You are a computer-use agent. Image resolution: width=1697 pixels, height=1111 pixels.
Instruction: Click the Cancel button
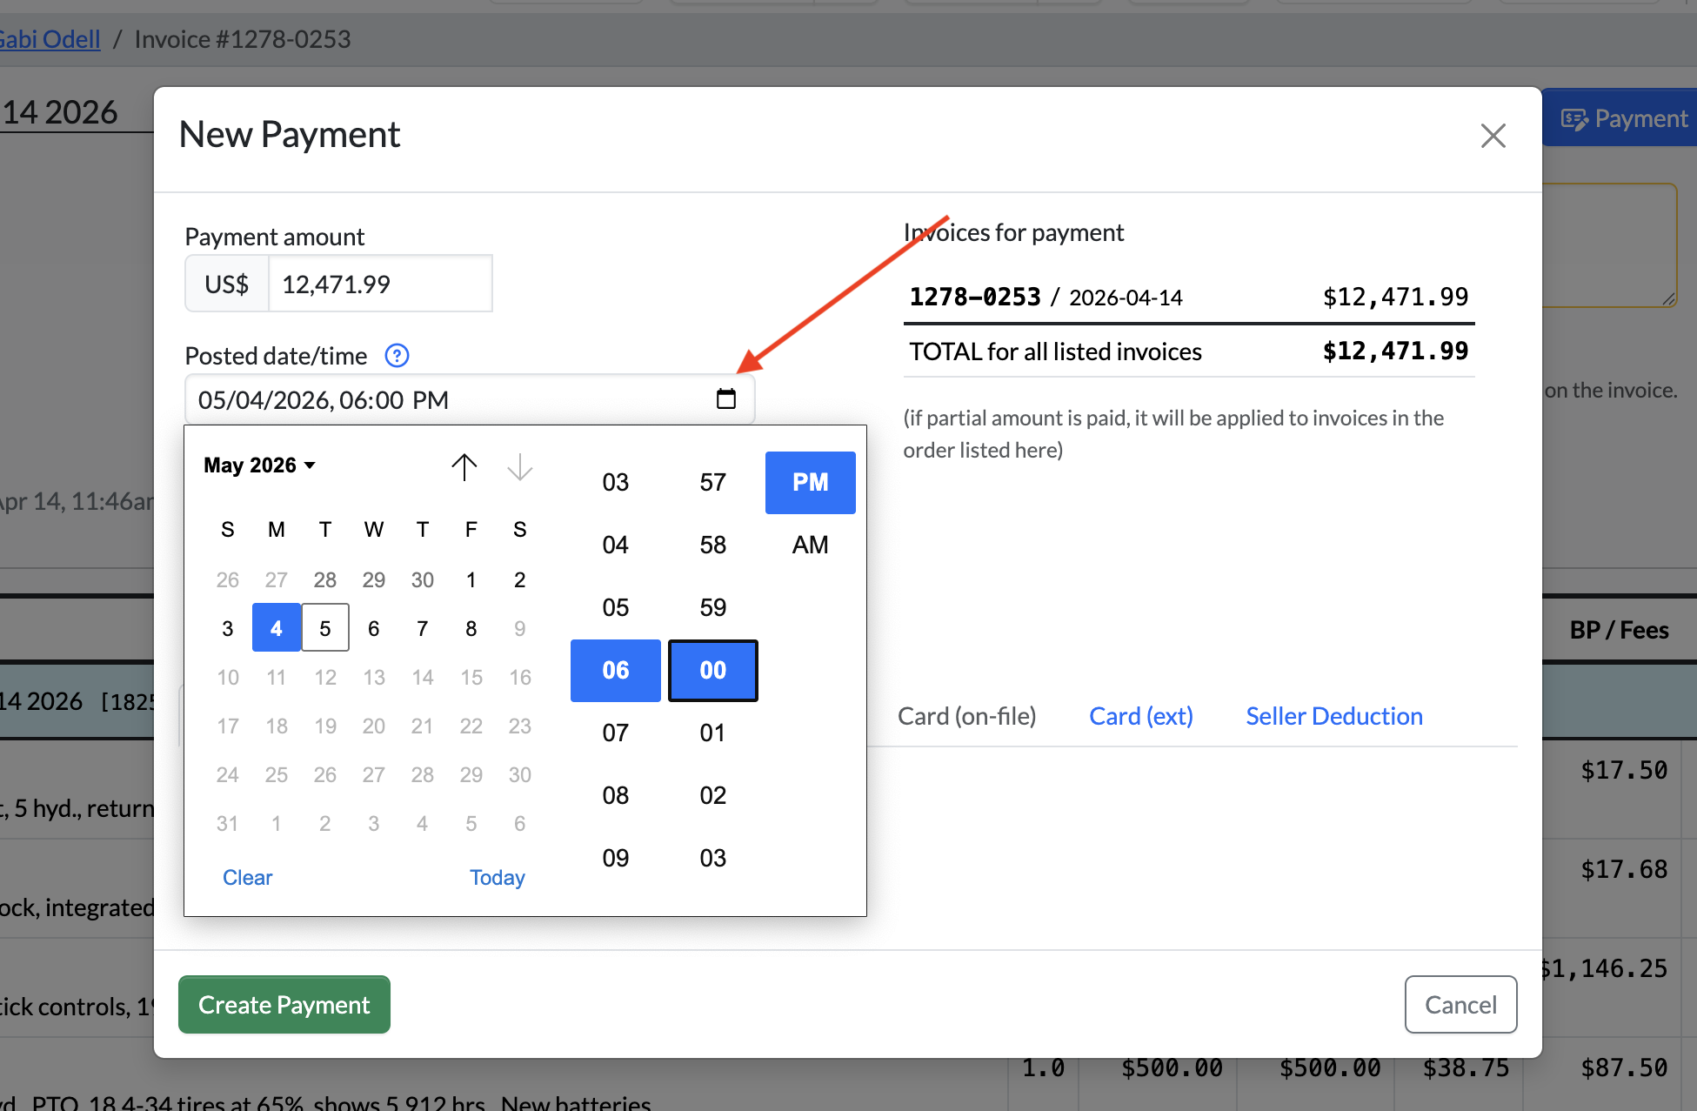pyautogui.click(x=1460, y=1004)
